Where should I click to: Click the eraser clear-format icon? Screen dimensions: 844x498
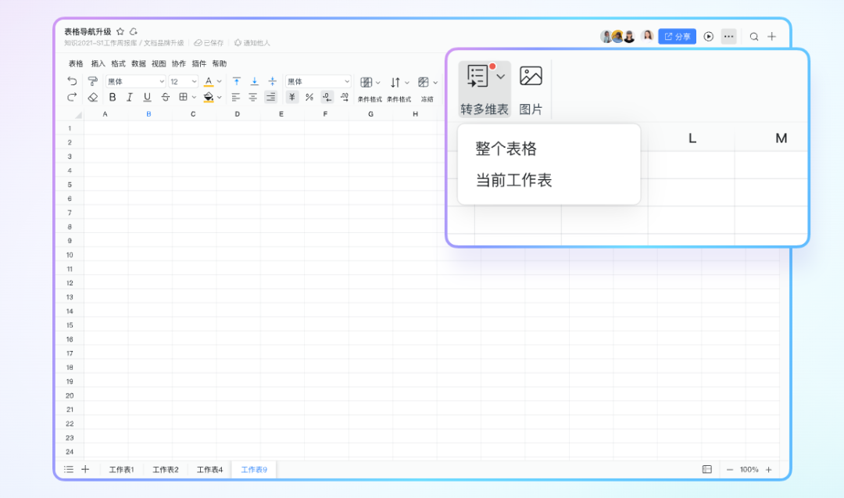(x=93, y=97)
